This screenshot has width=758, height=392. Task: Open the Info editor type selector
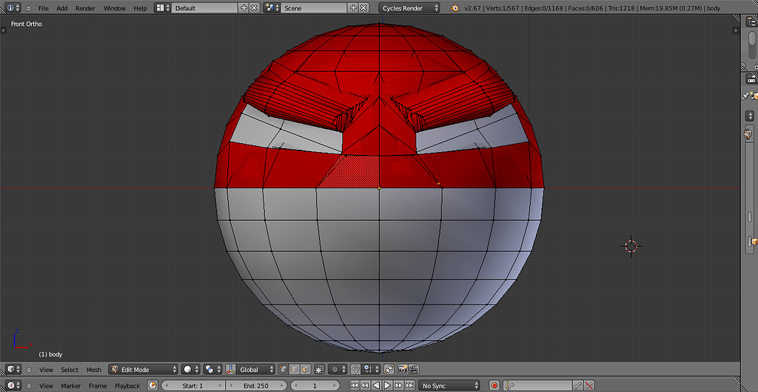pyautogui.click(x=14, y=8)
